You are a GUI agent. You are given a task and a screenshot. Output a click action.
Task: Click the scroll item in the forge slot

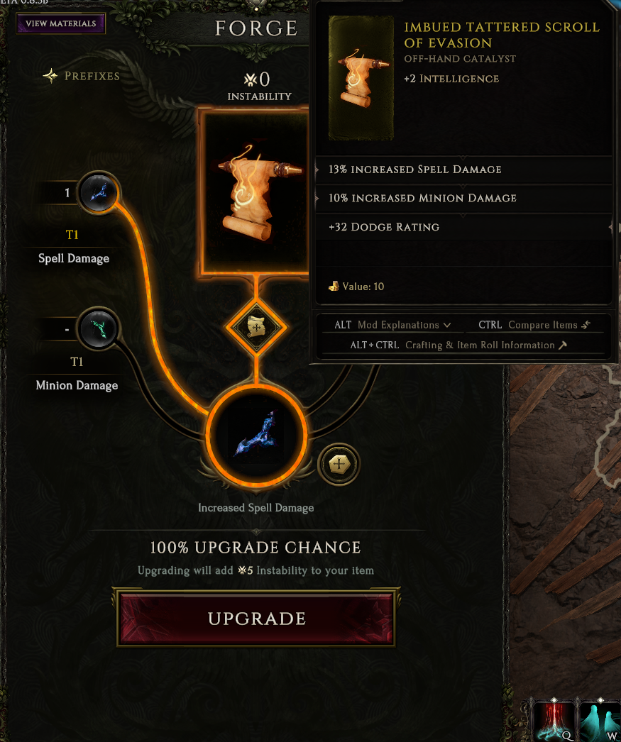pyautogui.click(x=254, y=192)
